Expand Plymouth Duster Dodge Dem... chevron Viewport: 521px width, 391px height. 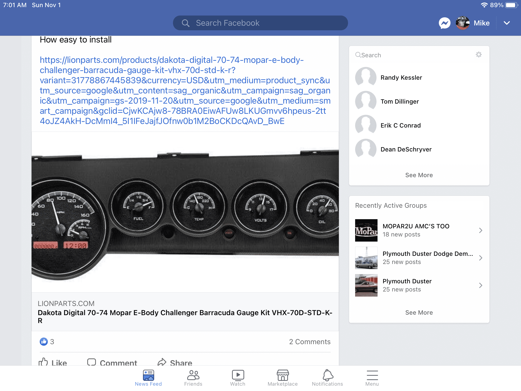481,258
